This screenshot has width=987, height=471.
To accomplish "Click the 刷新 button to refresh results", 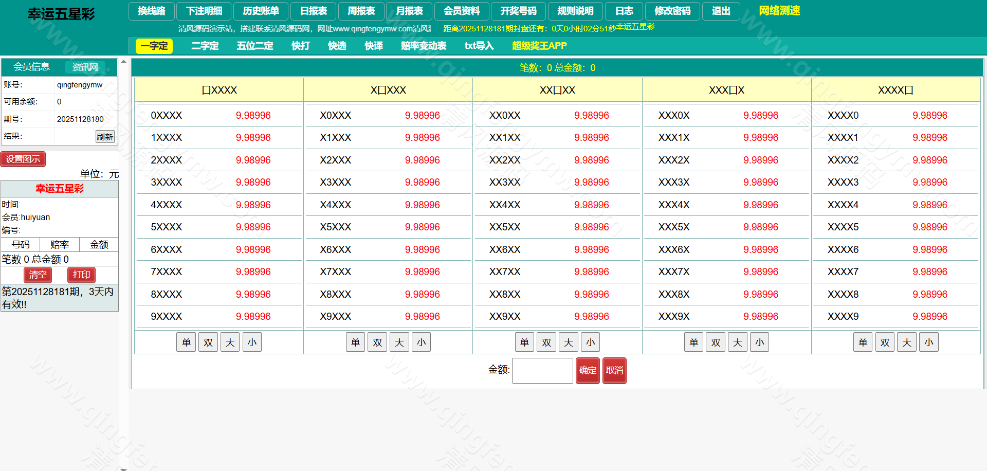I will pos(105,137).
